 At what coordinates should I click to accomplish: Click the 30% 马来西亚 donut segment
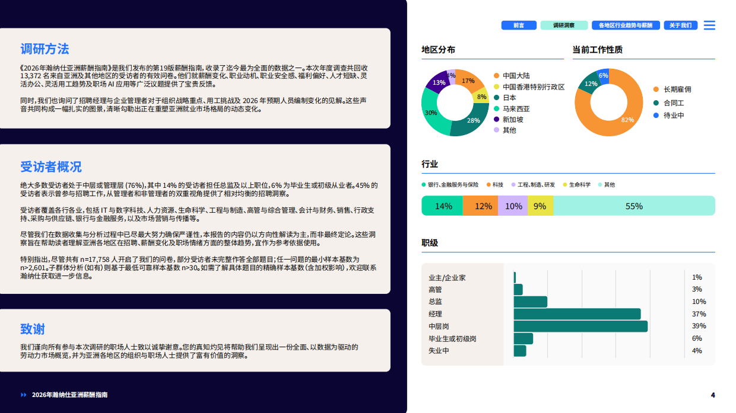pyautogui.click(x=430, y=114)
